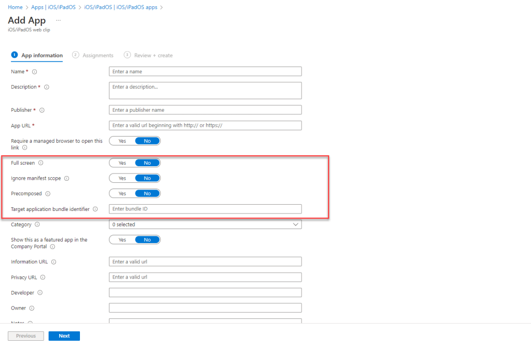Set Ignore manifest scope to Yes
531x347 pixels.
[x=122, y=178]
